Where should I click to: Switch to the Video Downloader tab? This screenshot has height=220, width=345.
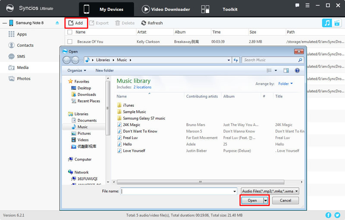pos(166,9)
